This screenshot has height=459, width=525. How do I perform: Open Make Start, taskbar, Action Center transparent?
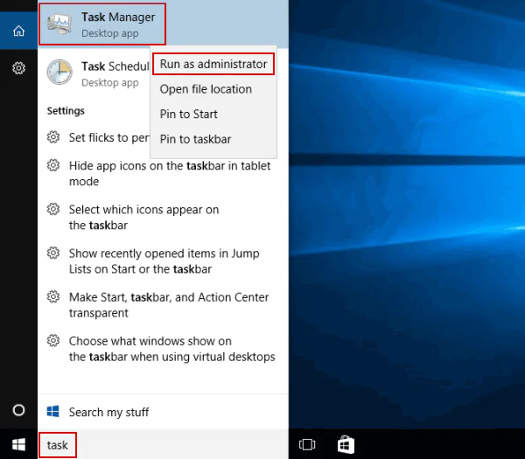[169, 305]
